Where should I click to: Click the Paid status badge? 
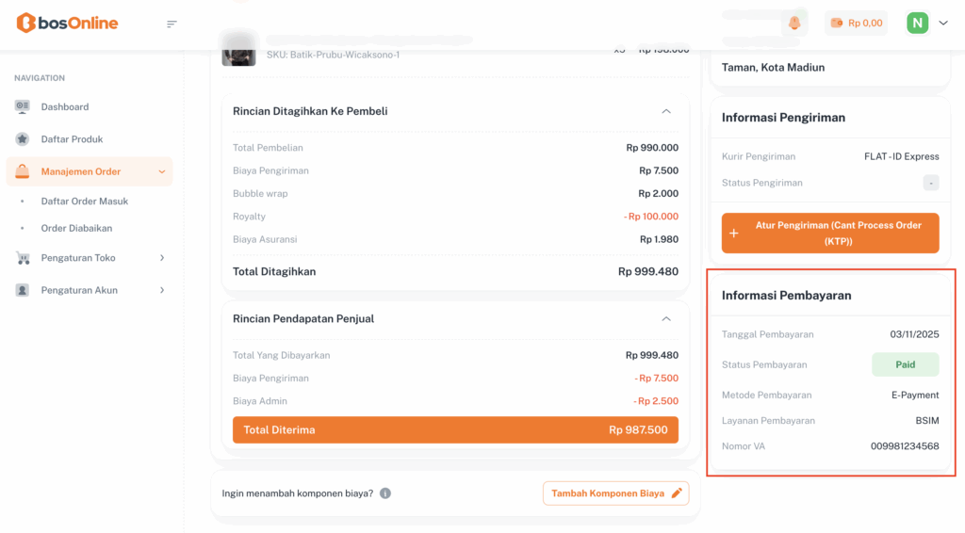905,364
